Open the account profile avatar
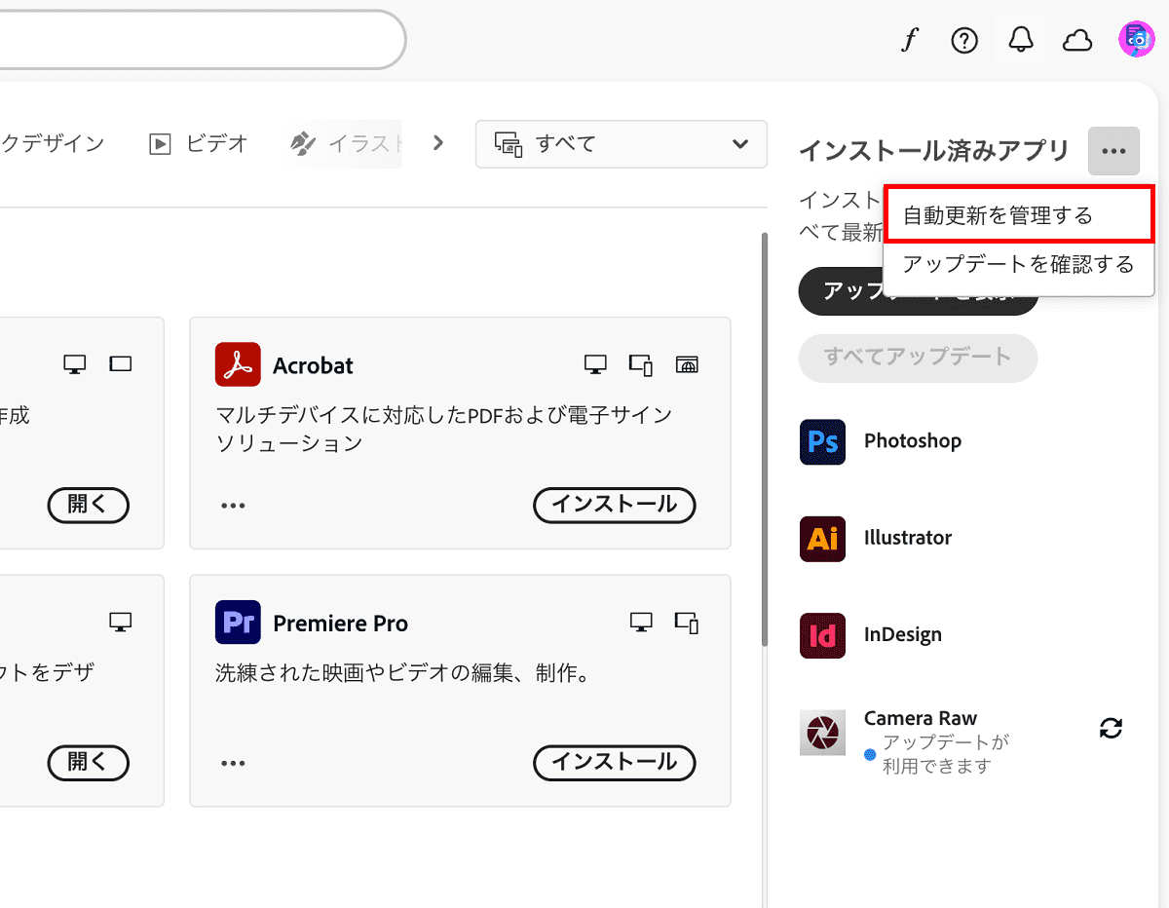1169x908 pixels. click(1136, 39)
